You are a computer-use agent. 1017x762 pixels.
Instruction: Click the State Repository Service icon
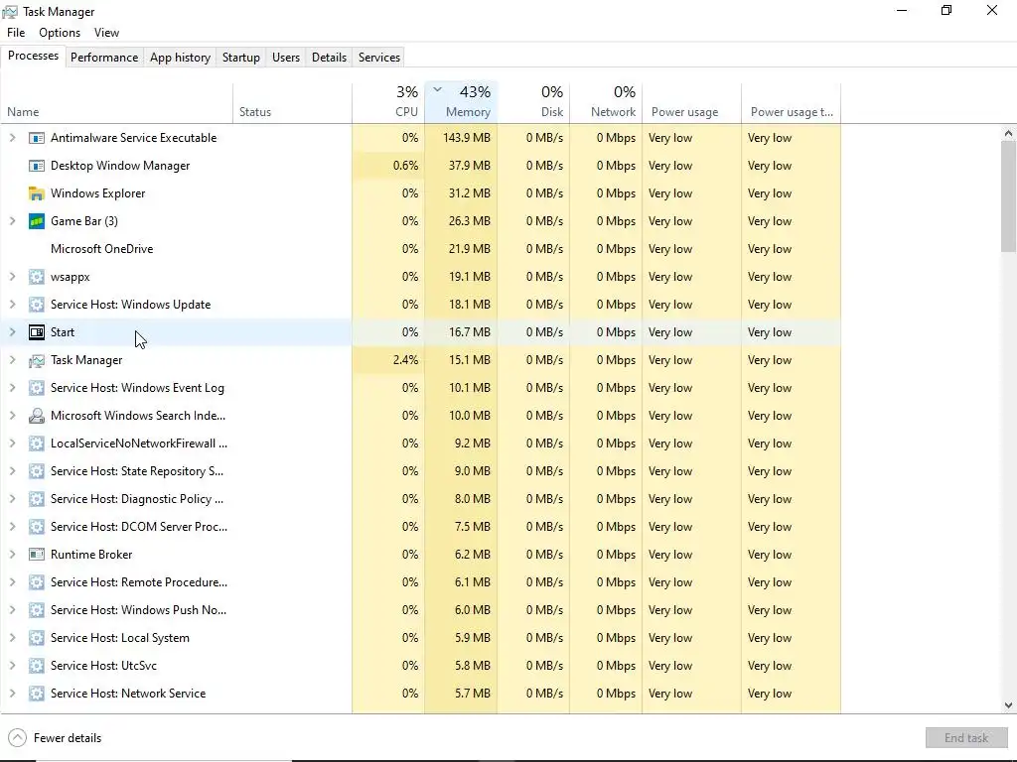[37, 471]
